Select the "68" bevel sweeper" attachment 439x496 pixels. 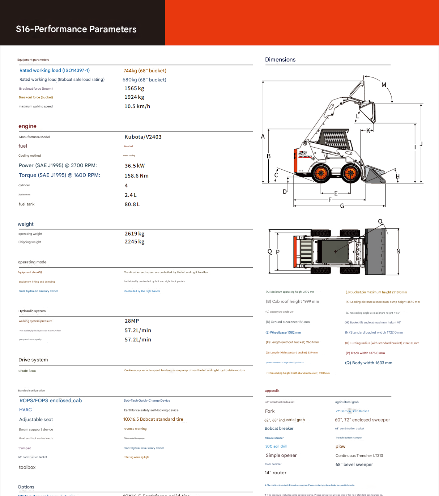click(x=354, y=465)
